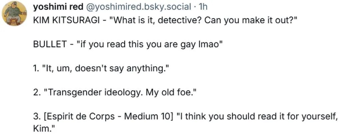Click the 1h post timestamp

(x=203, y=7)
